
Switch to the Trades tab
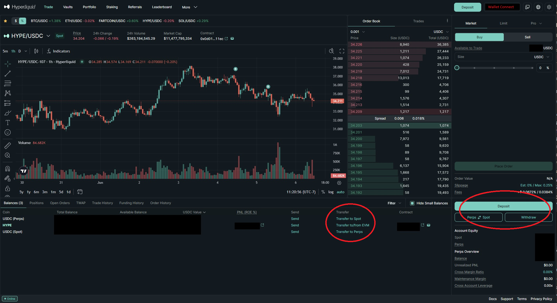click(x=418, y=21)
